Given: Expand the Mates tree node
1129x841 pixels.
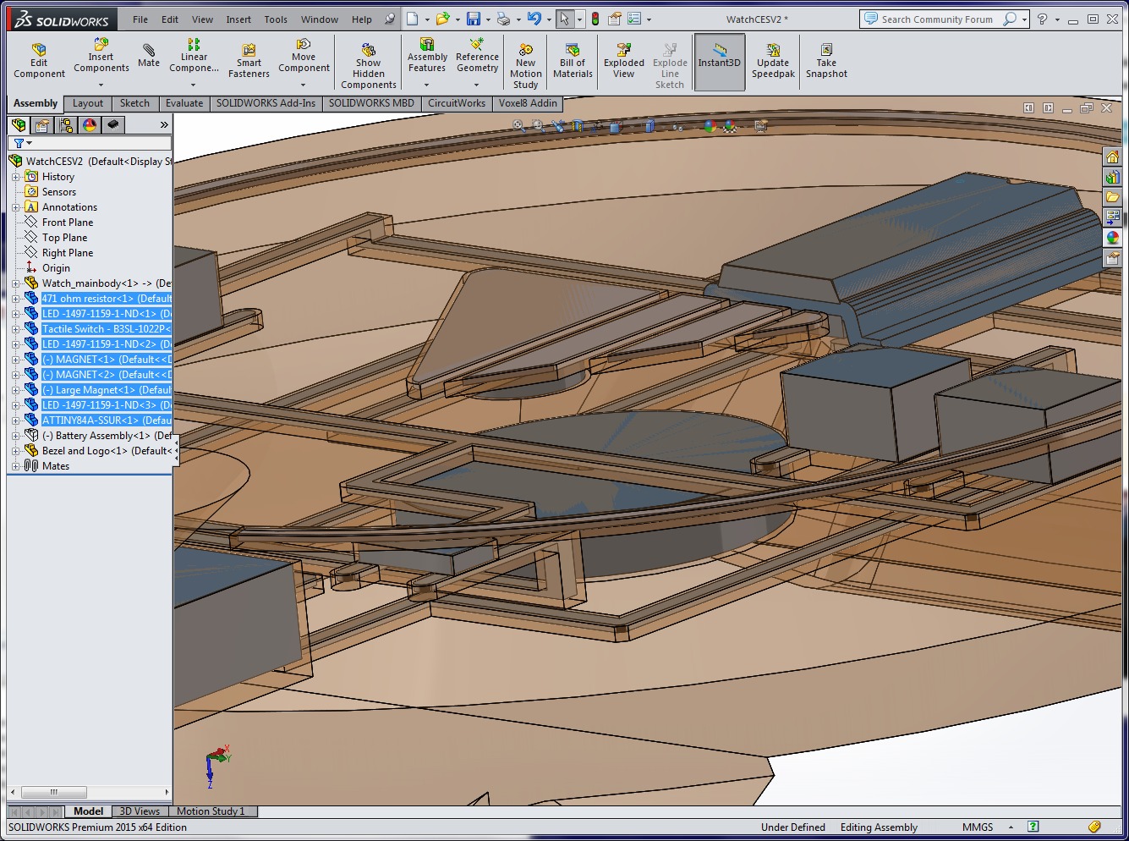Looking at the screenshot, I should coord(15,466).
